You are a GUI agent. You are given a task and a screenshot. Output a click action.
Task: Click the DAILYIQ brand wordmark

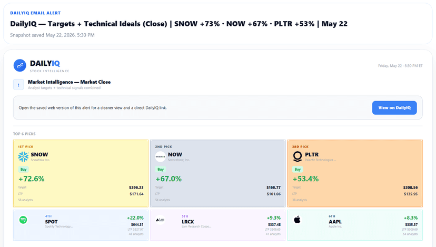[x=45, y=63]
